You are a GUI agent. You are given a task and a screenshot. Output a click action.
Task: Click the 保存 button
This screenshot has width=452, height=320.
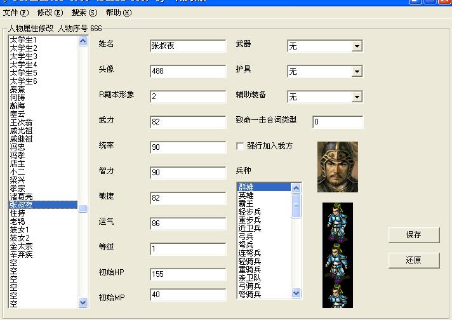413,234
